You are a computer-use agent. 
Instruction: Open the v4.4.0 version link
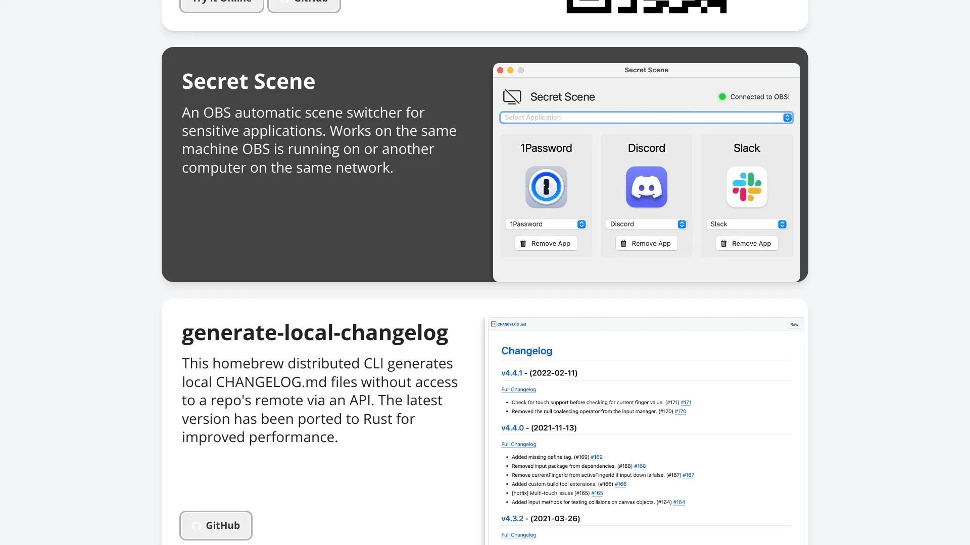512,427
